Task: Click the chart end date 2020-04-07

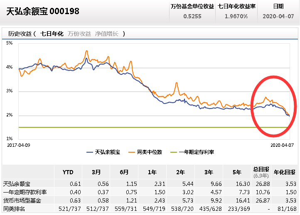Action: click(x=282, y=145)
